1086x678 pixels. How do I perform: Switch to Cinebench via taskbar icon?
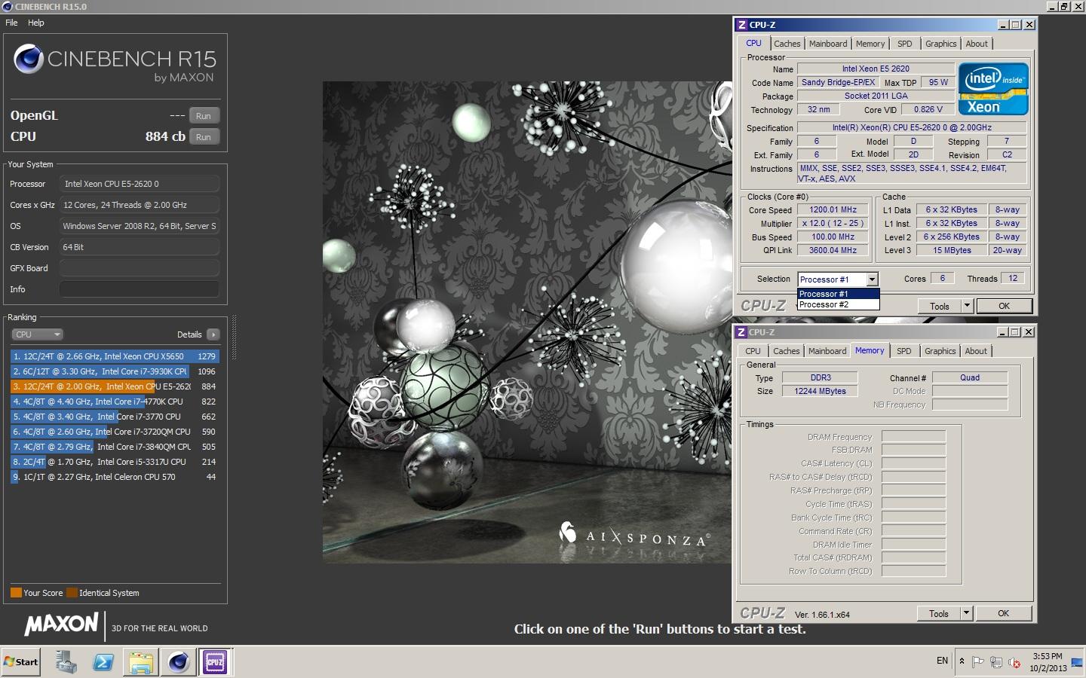[x=179, y=662]
